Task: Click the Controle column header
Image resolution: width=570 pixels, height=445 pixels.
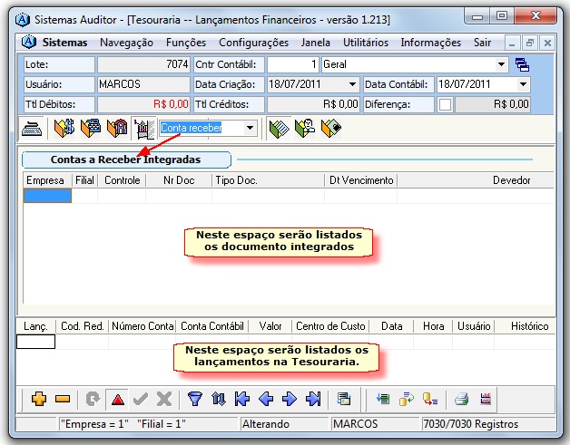Action: point(122,180)
